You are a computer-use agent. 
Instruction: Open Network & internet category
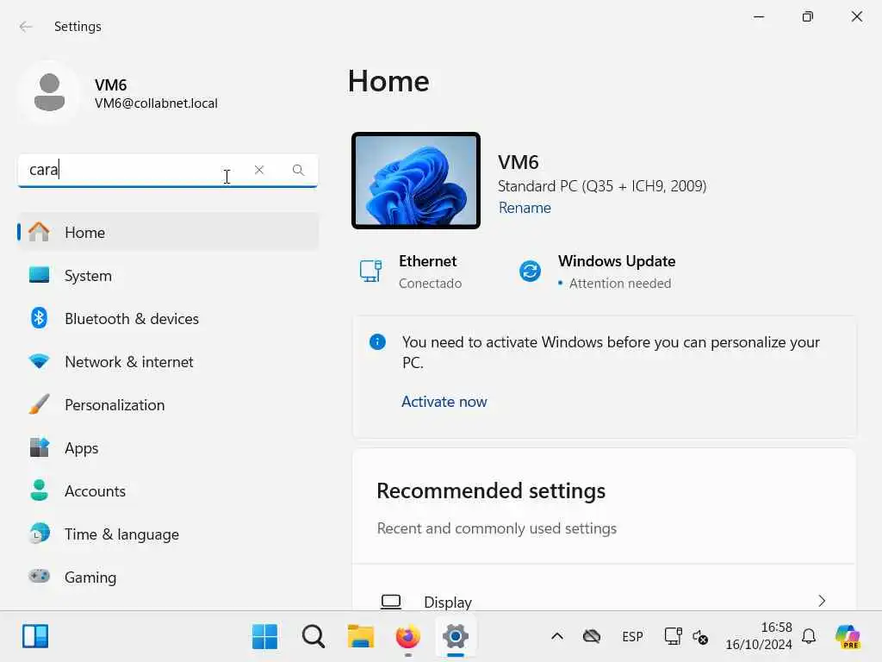(x=168, y=361)
